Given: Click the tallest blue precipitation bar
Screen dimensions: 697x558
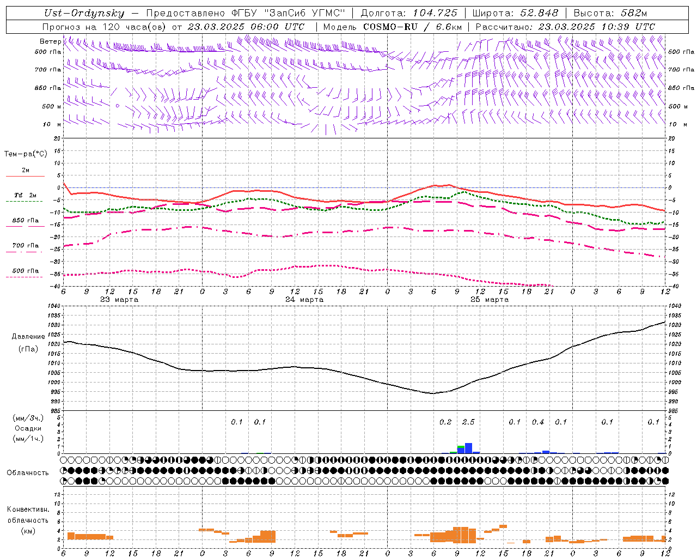Looking at the screenshot, I should tap(468, 448).
